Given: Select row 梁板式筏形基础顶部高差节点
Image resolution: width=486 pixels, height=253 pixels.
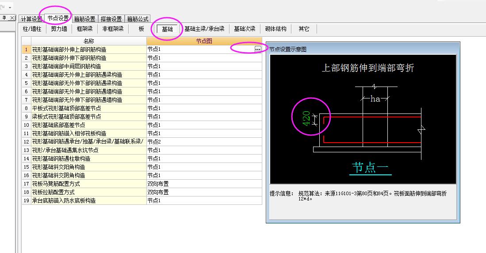Looking at the screenshot, I should click(x=88, y=117).
